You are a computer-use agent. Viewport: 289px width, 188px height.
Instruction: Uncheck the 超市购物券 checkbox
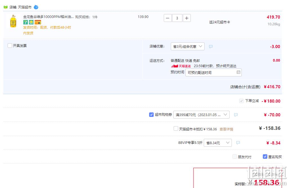point(151,115)
